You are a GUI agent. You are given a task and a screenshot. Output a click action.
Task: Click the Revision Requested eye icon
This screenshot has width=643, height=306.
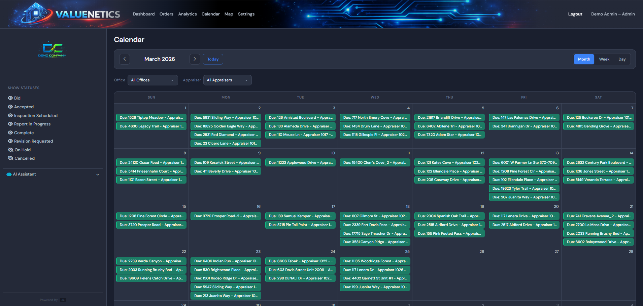pyautogui.click(x=10, y=141)
